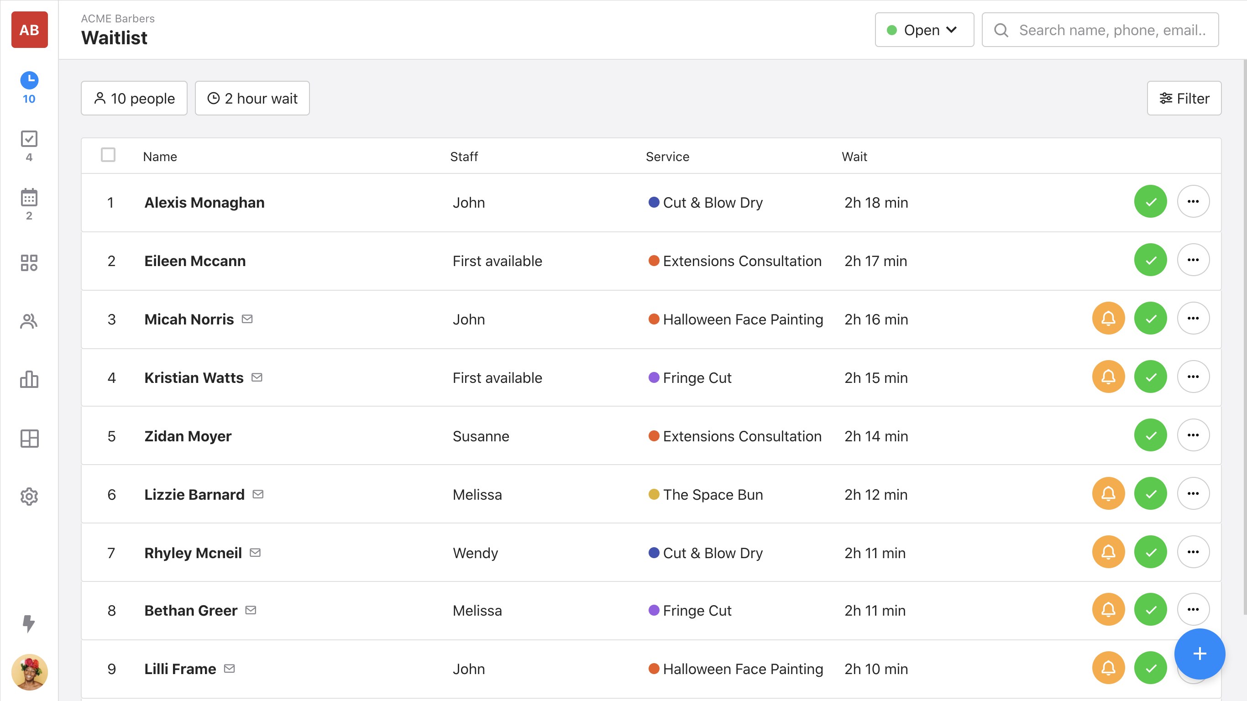
Task: Open the served checkmark list in sidebar
Action: (29, 139)
